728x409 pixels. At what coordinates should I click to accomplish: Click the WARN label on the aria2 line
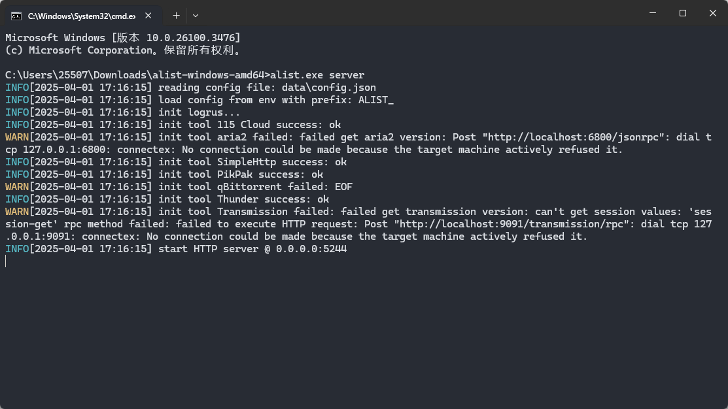[17, 137]
